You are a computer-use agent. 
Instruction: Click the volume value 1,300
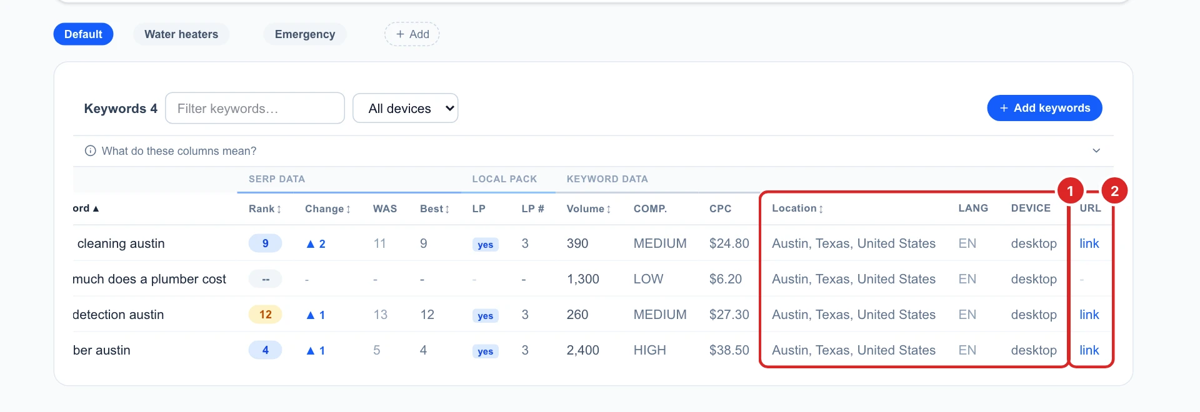(583, 279)
